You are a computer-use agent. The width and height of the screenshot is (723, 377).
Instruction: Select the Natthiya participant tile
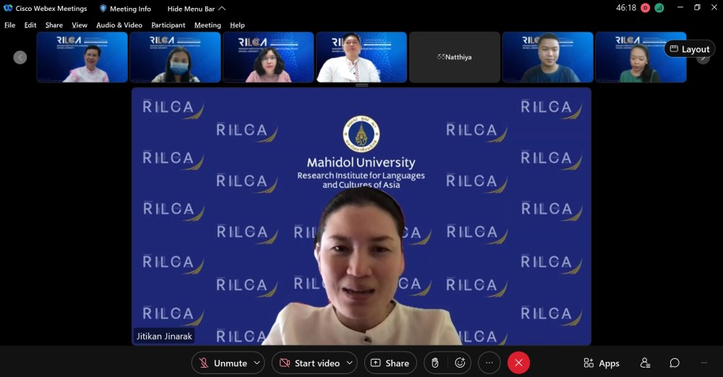[455, 57]
